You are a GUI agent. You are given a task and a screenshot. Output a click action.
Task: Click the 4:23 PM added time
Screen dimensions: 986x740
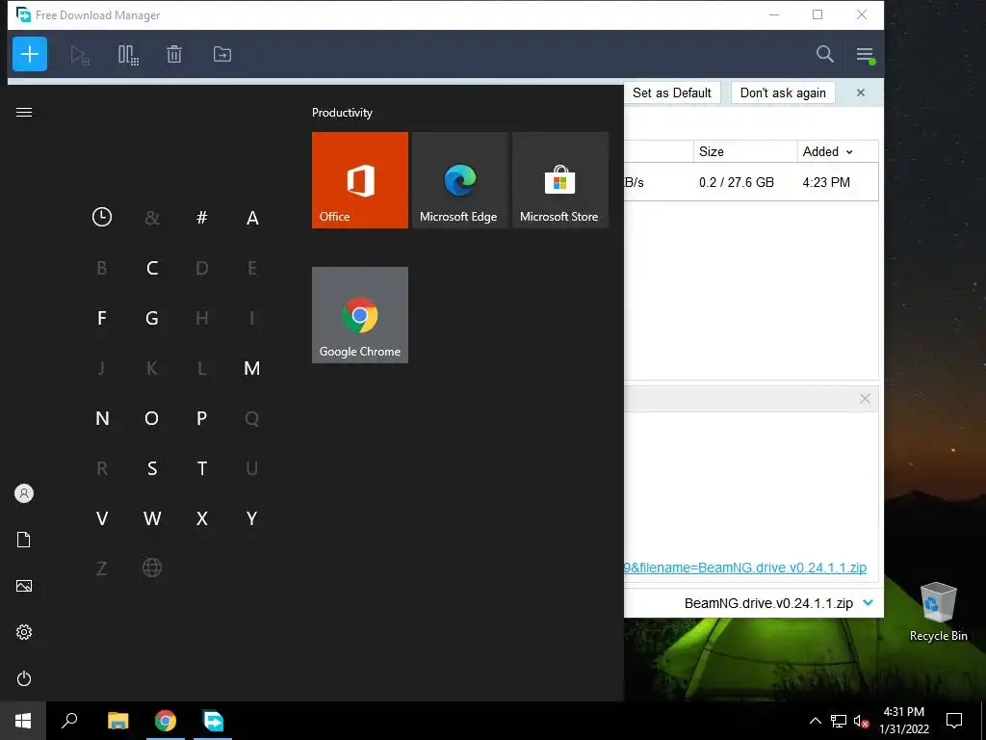(826, 182)
